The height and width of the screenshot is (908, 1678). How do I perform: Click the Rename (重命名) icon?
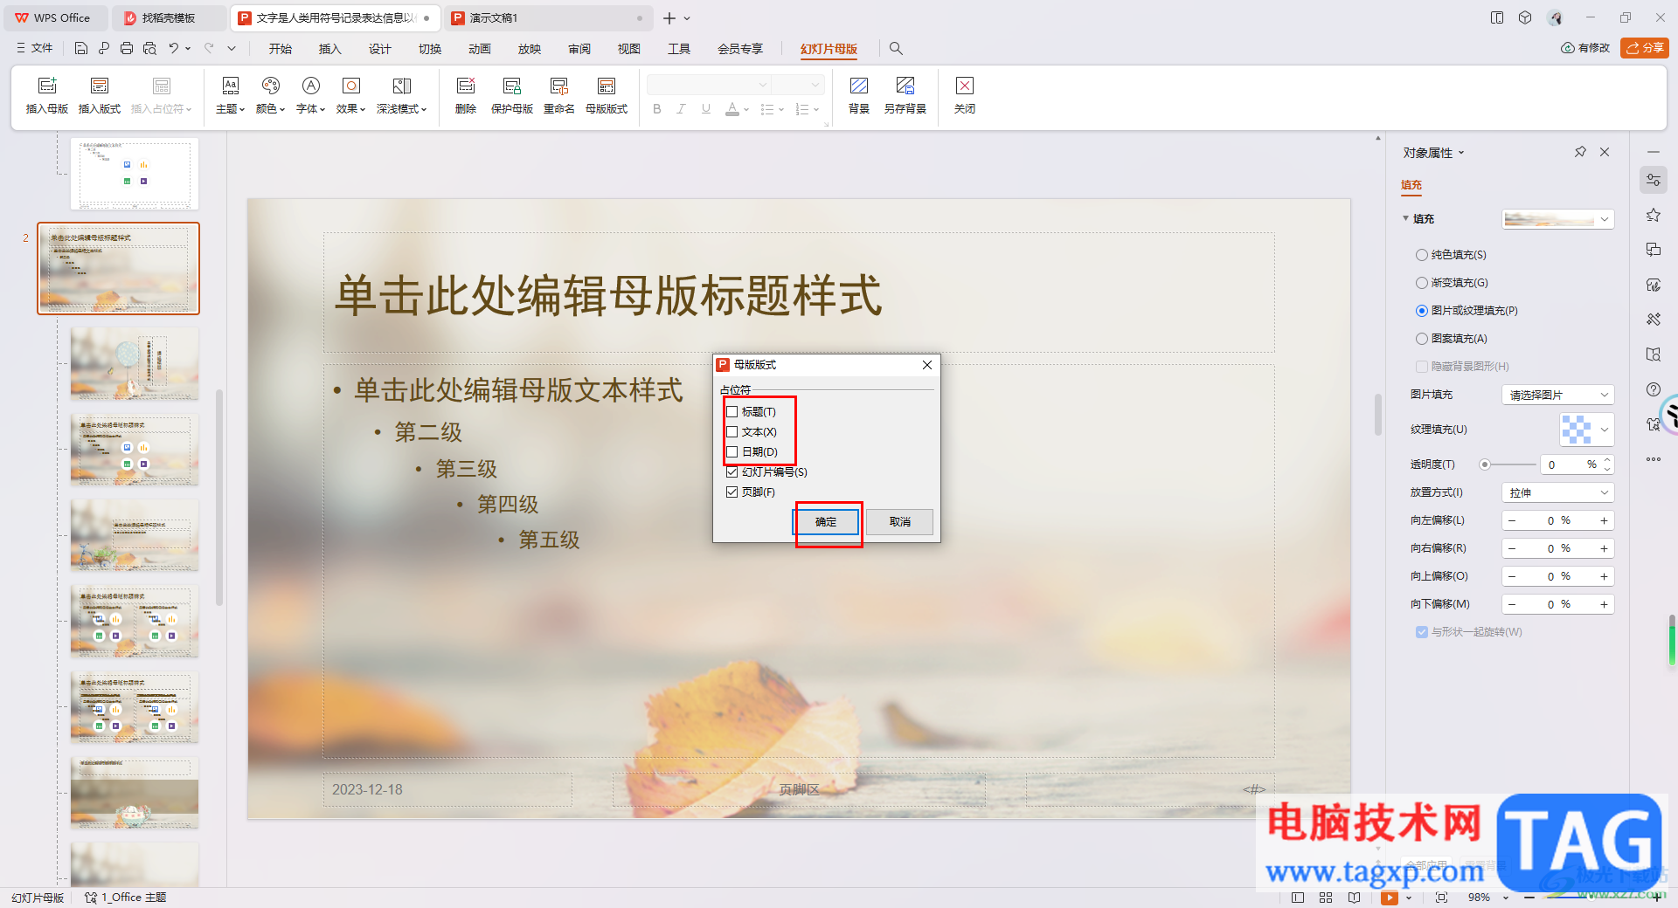click(x=559, y=86)
